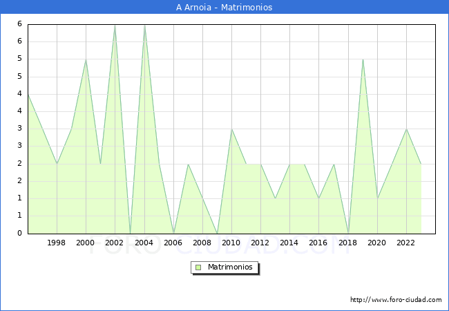
Task: Click the 2010 label on the x-axis
Action: coord(231,243)
